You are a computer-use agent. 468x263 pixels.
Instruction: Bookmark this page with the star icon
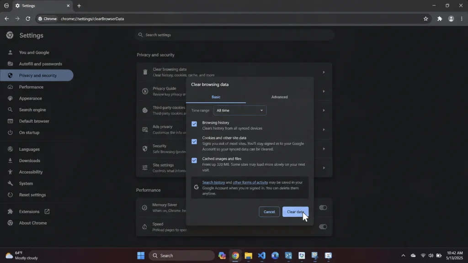coord(425,19)
